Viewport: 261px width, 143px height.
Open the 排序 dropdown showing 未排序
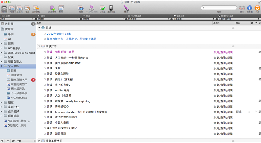(x=104, y=19)
